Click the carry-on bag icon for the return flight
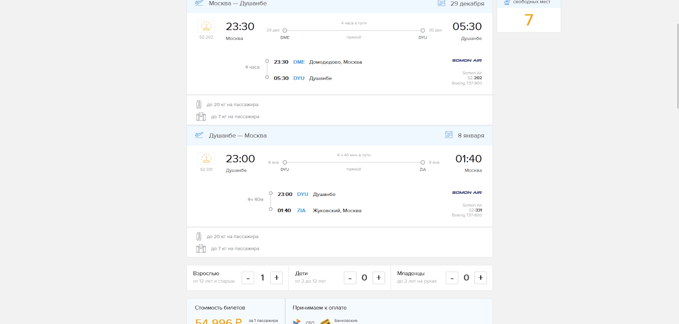The image size is (679, 324). click(201, 249)
